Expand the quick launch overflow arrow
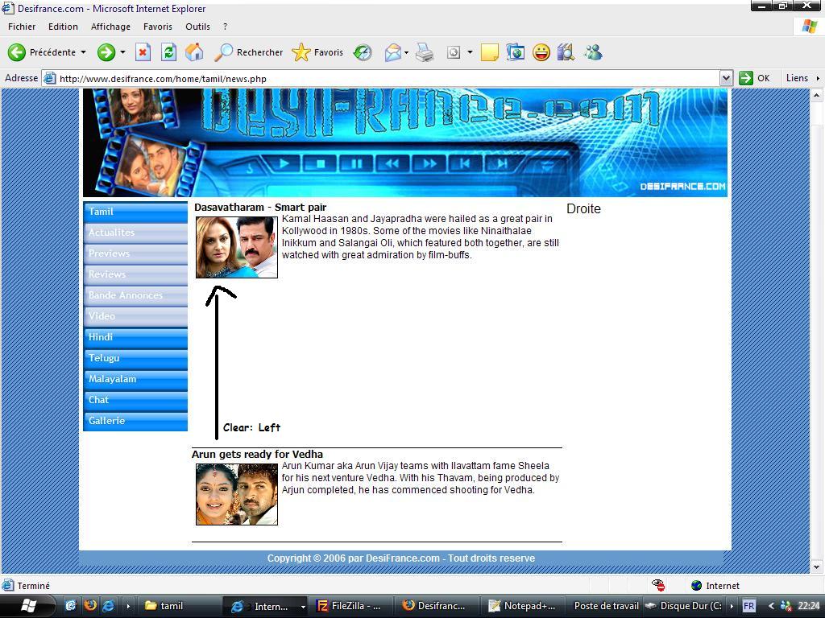The height and width of the screenshot is (618, 825). pyautogui.click(x=128, y=606)
